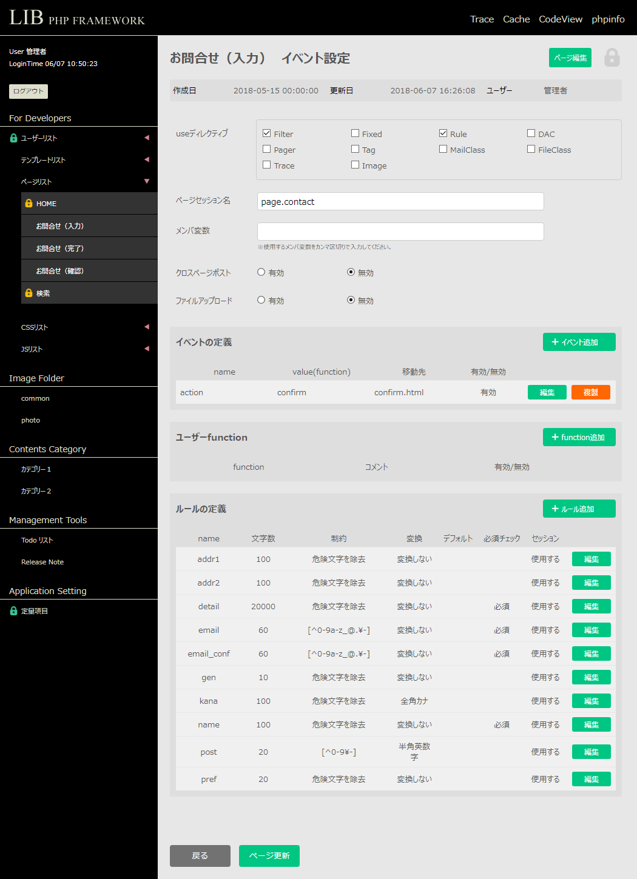
Task: Collapse the ページリスト tree arrow
Action: point(146,181)
